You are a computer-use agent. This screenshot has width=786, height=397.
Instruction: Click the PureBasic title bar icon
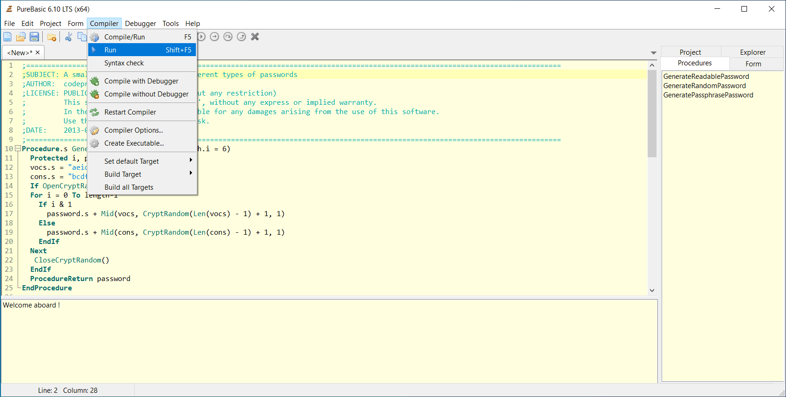pos(9,9)
